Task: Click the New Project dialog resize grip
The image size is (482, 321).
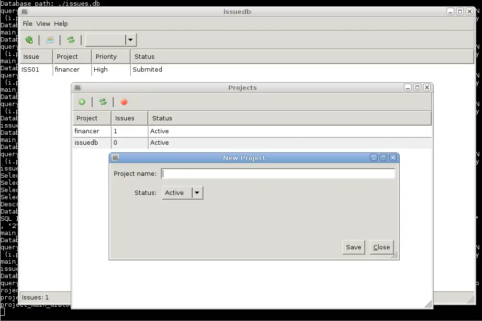Action: 394,256
